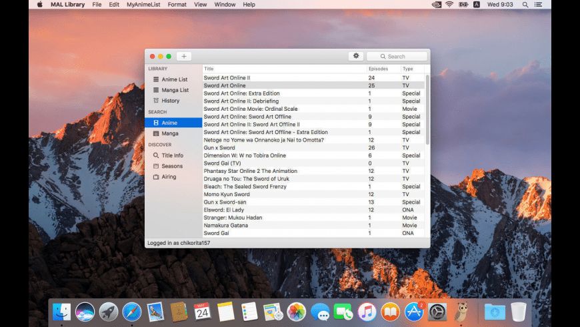Select Phantasy Star Online 2 The Animation

pyautogui.click(x=314, y=171)
